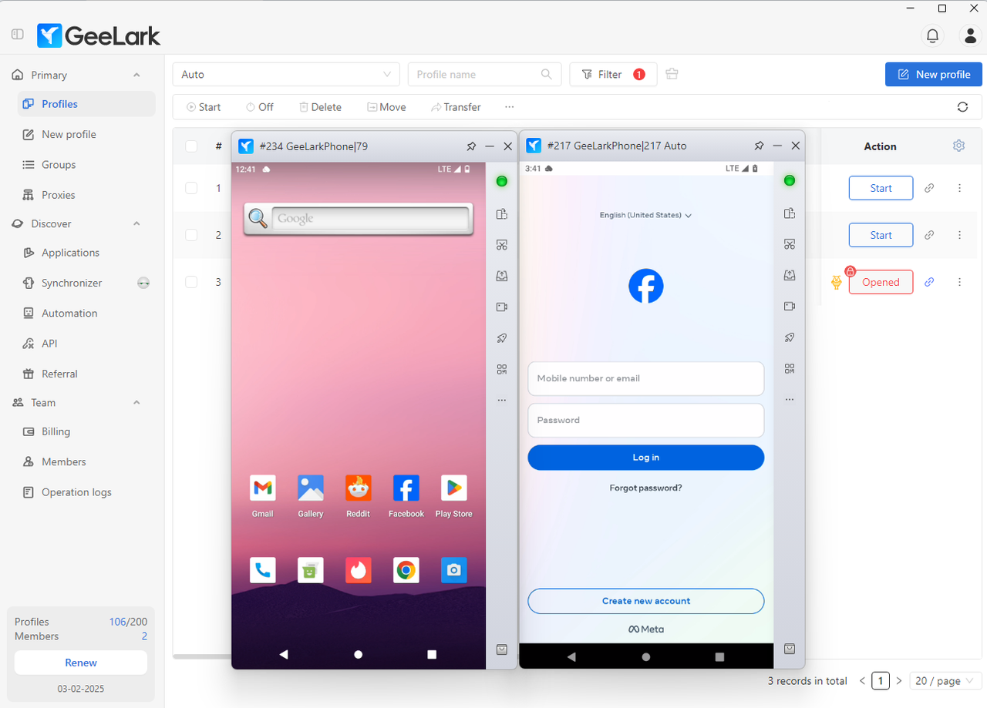This screenshot has height=708, width=987.
Task: Click link icon in row 1
Action: 929,188
